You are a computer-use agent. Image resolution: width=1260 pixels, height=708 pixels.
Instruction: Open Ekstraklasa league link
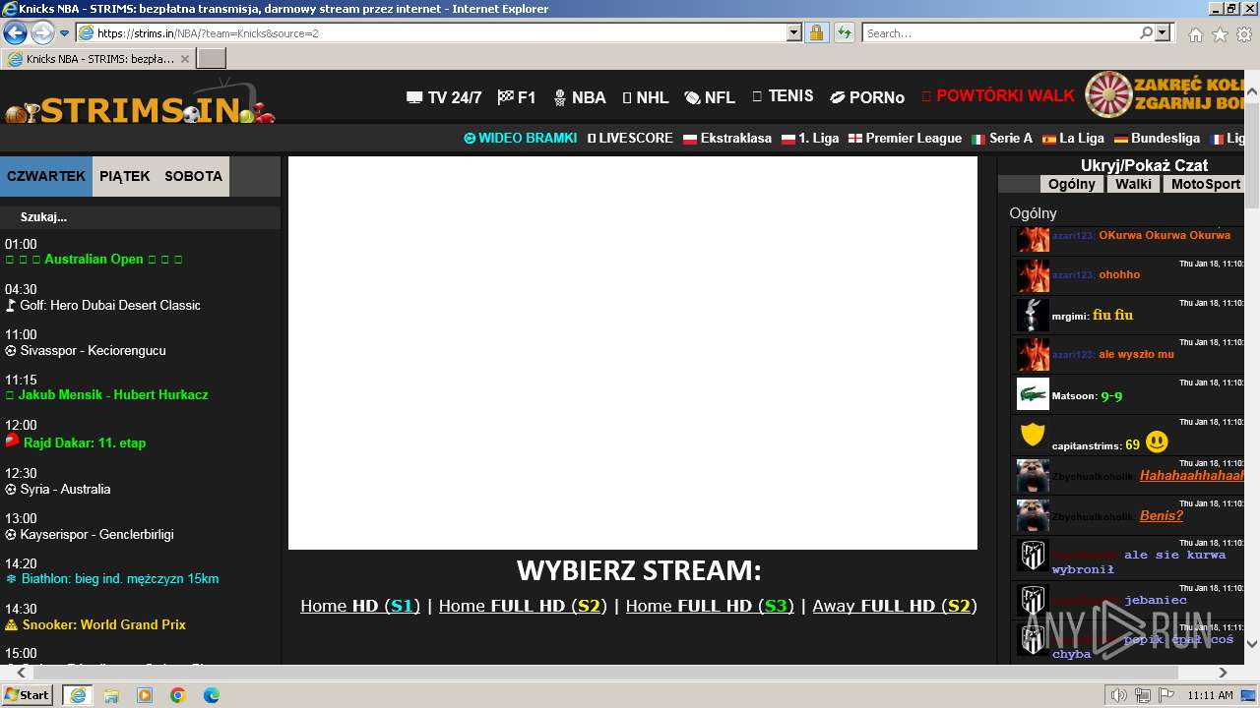coord(727,138)
